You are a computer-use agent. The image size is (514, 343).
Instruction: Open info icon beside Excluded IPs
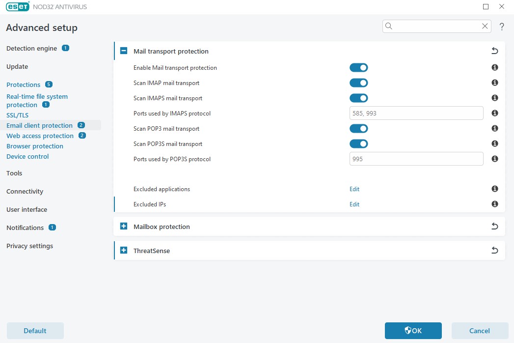pos(494,204)
